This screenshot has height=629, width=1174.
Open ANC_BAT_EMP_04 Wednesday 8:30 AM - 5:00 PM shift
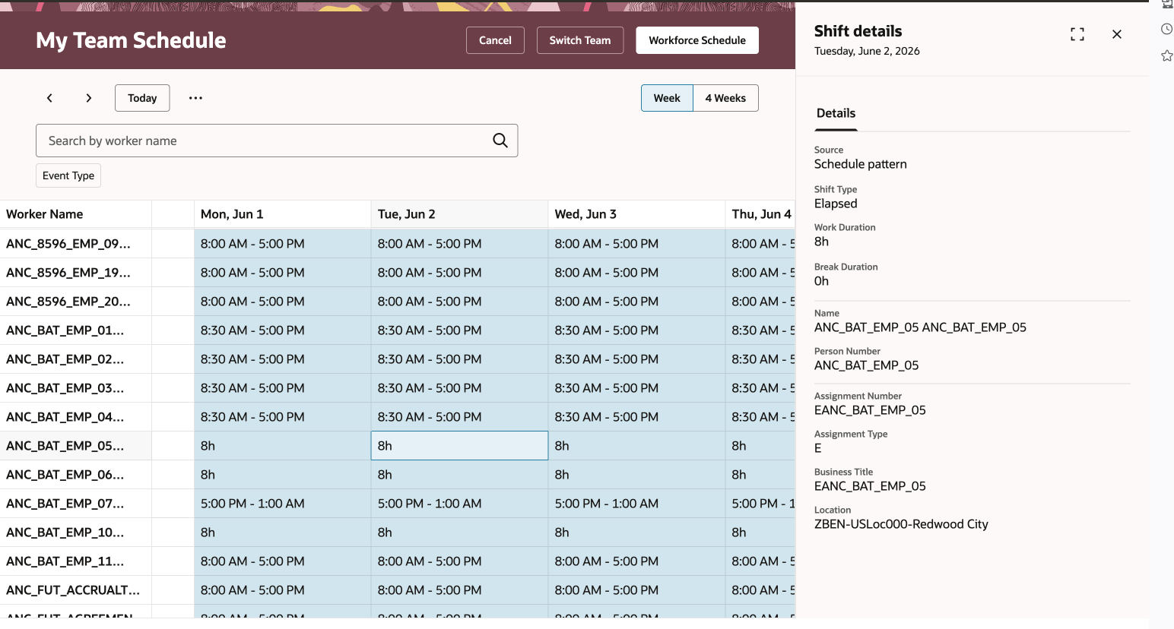click(x=636, y=417)
